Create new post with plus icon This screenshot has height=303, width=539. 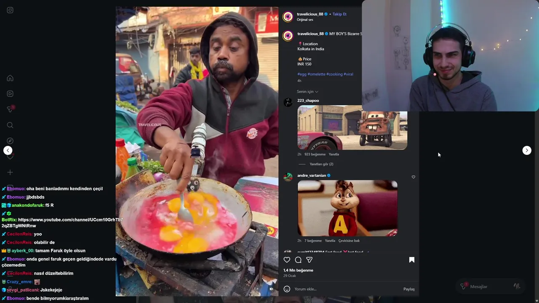pyautogui.click(x=10, y=172)
